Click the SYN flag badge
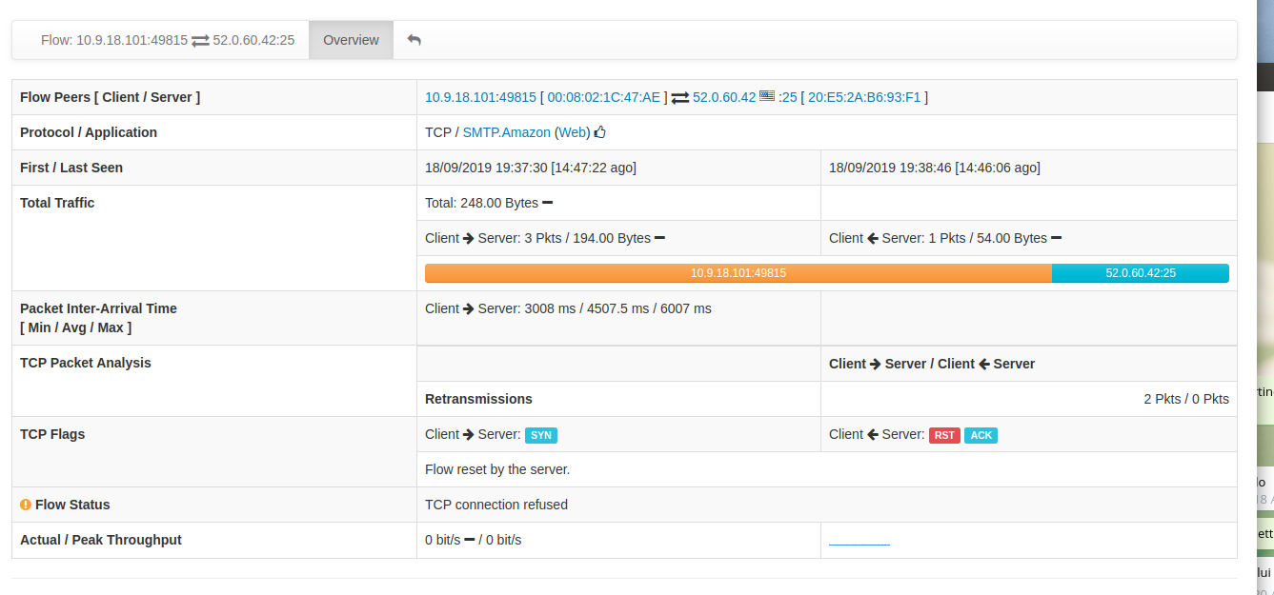This screenshot has height=595, width=1274. pyautogui.click(x=541, y=435)
